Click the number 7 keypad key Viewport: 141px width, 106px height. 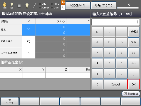[97, 53]
